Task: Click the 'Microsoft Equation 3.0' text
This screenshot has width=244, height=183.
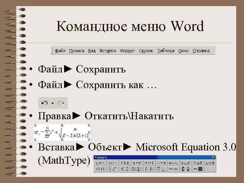Action: pos(186,147)
